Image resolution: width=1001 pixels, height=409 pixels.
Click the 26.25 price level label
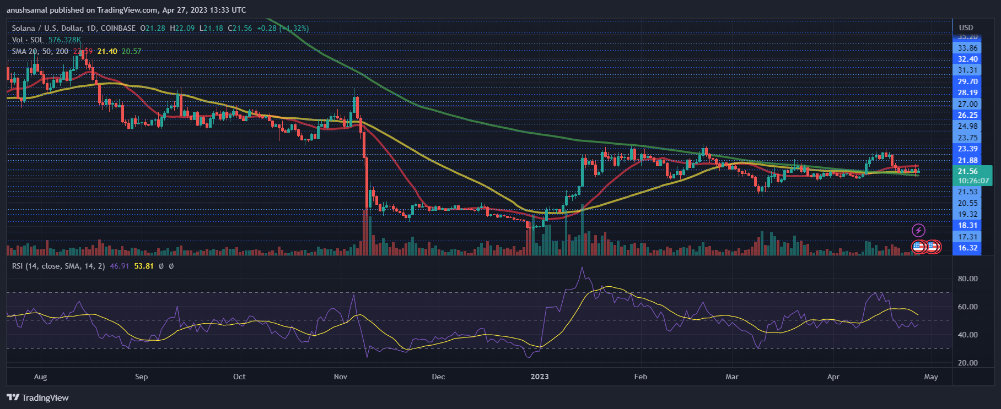(967, 115)
